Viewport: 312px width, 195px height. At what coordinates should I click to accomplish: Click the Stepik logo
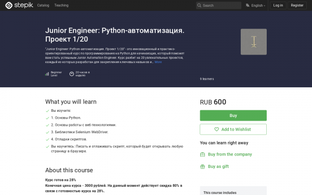(19, 5)
